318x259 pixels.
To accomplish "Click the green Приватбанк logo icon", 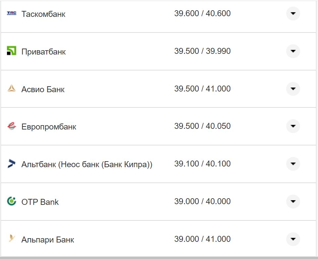I will (x=12, y=51).
